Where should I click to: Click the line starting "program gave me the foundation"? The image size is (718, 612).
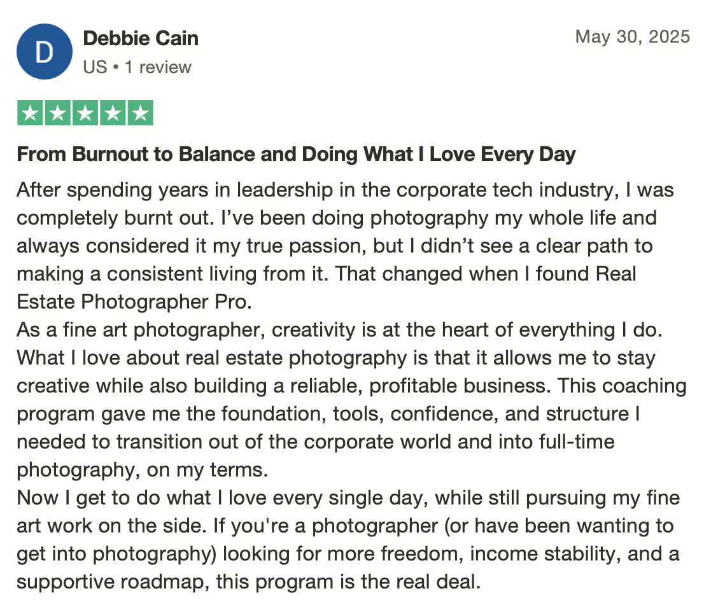tap(328, 414)
